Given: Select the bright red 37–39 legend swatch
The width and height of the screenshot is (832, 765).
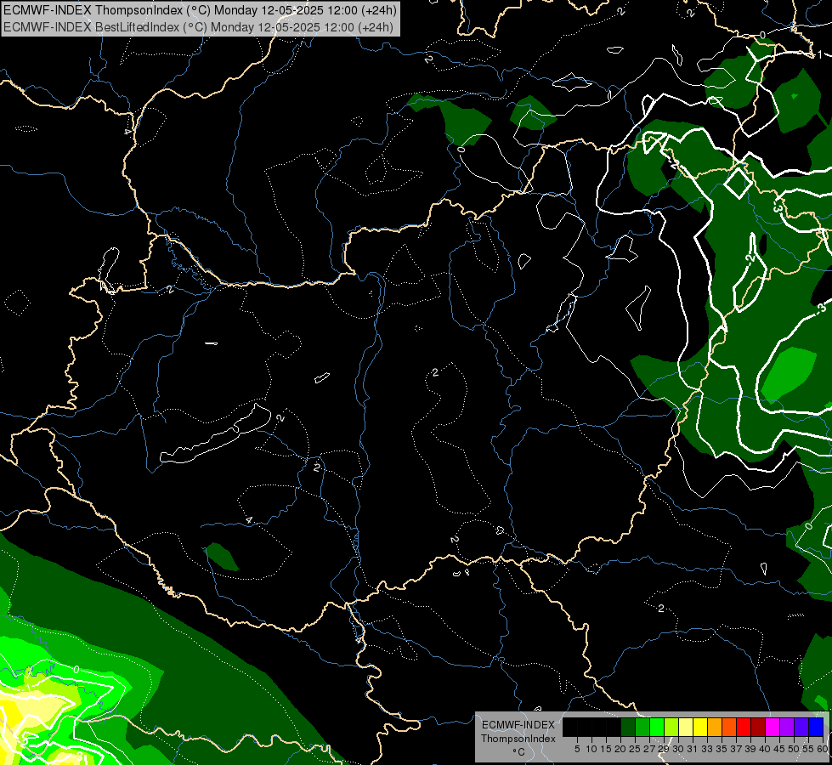Looking at the screenshot, I should coord(744,727).
